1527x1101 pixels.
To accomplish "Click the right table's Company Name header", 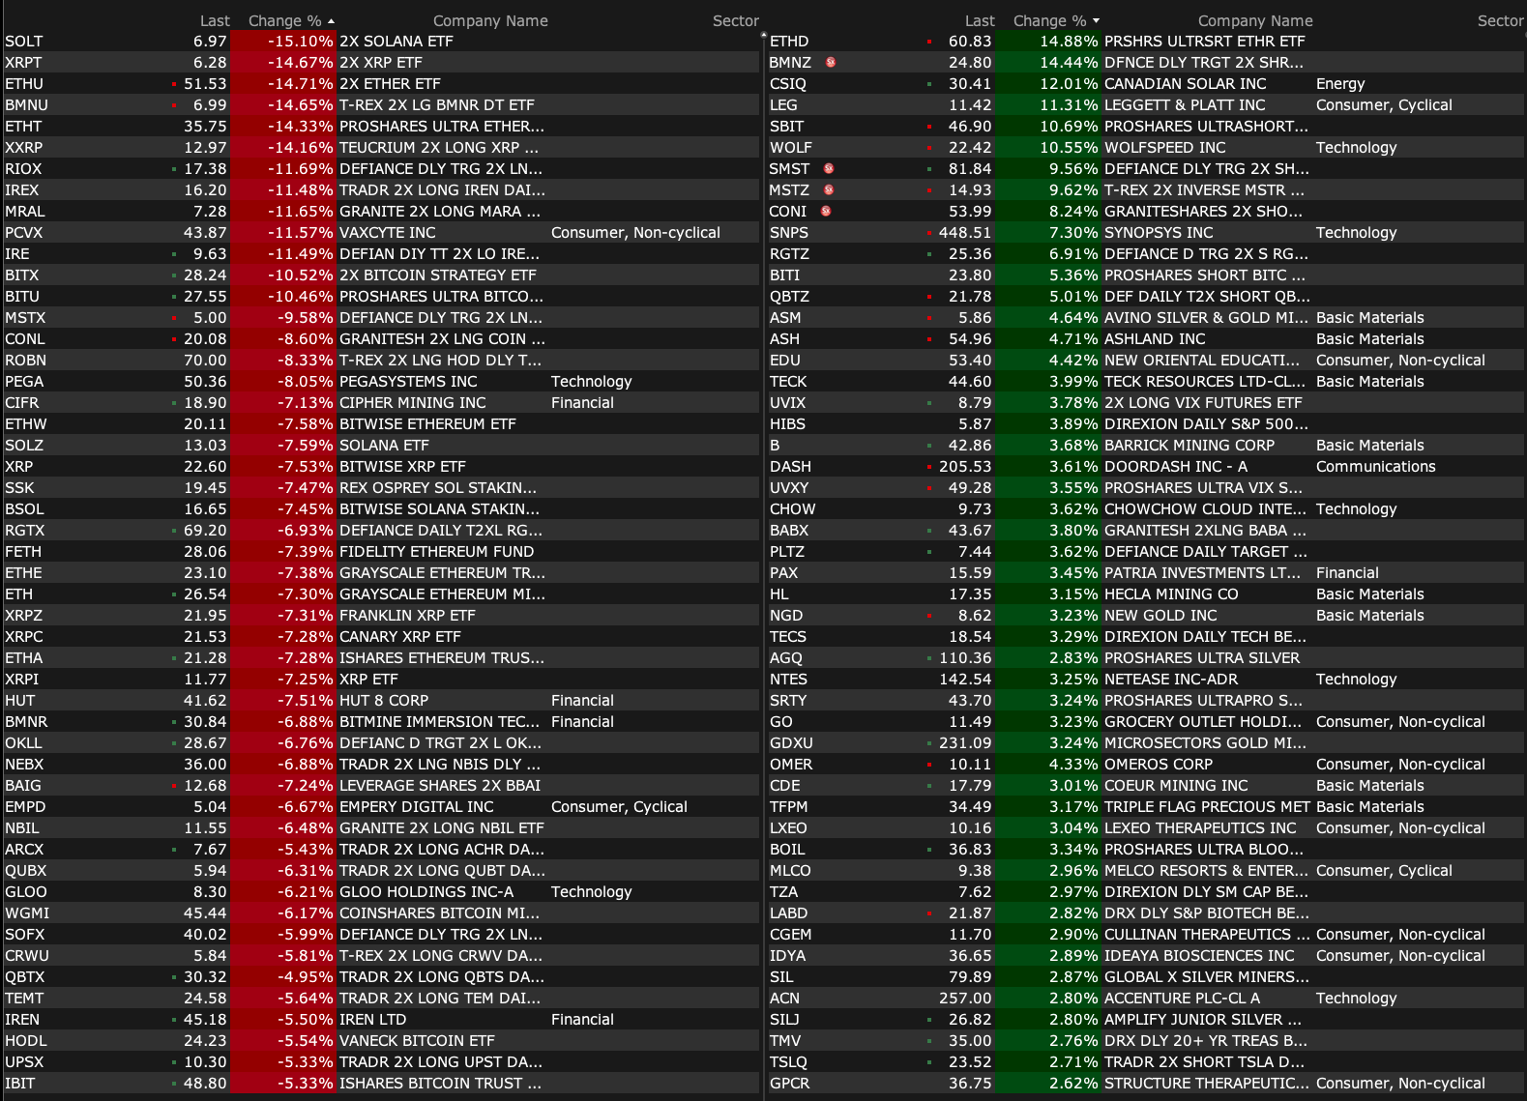I will (x=1254, y=21).
